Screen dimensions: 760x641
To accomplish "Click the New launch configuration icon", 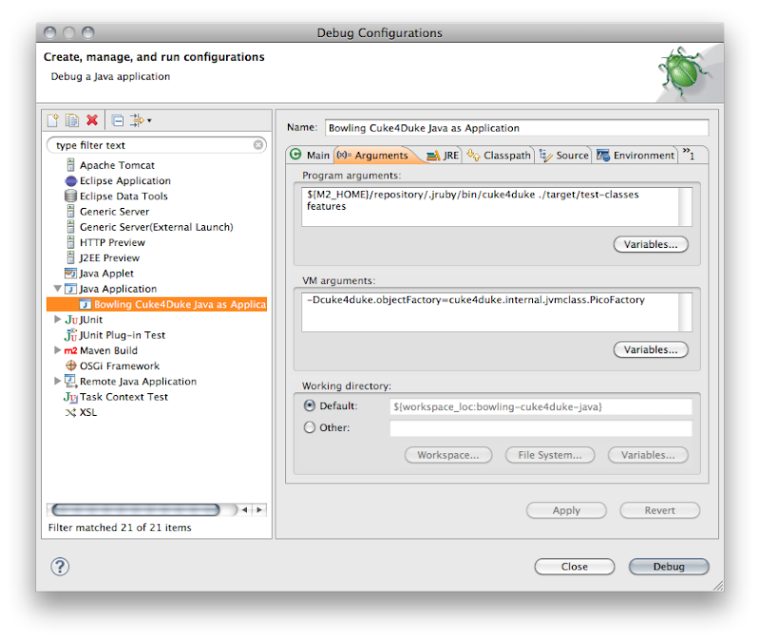I will [x=53, y=121].
